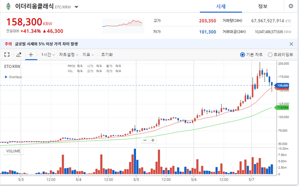Screen dimensions: 299x186
Task: Click the green 118,094 moving average tag
Action: click(x=282, y=108)
